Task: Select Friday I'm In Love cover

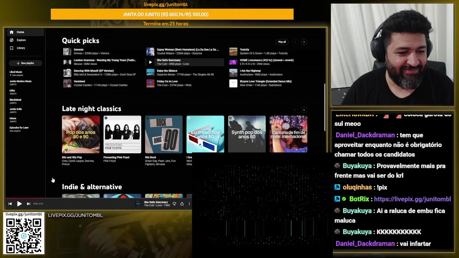Action: (x=150, y=83)
